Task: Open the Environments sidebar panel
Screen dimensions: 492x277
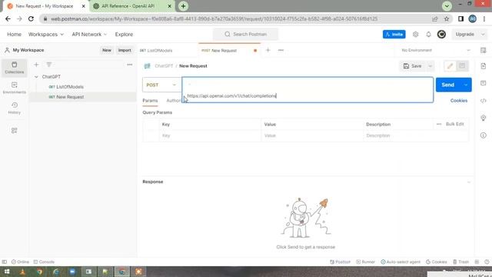Action: point(14,88)
